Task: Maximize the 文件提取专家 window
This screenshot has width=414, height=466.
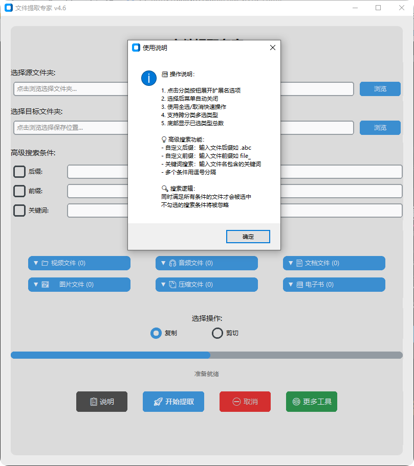Action: coord(378,8)
